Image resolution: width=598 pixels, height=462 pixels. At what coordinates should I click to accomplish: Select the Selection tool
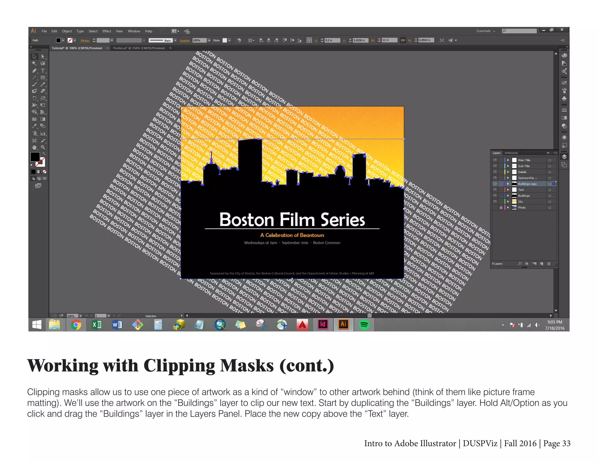34,56
